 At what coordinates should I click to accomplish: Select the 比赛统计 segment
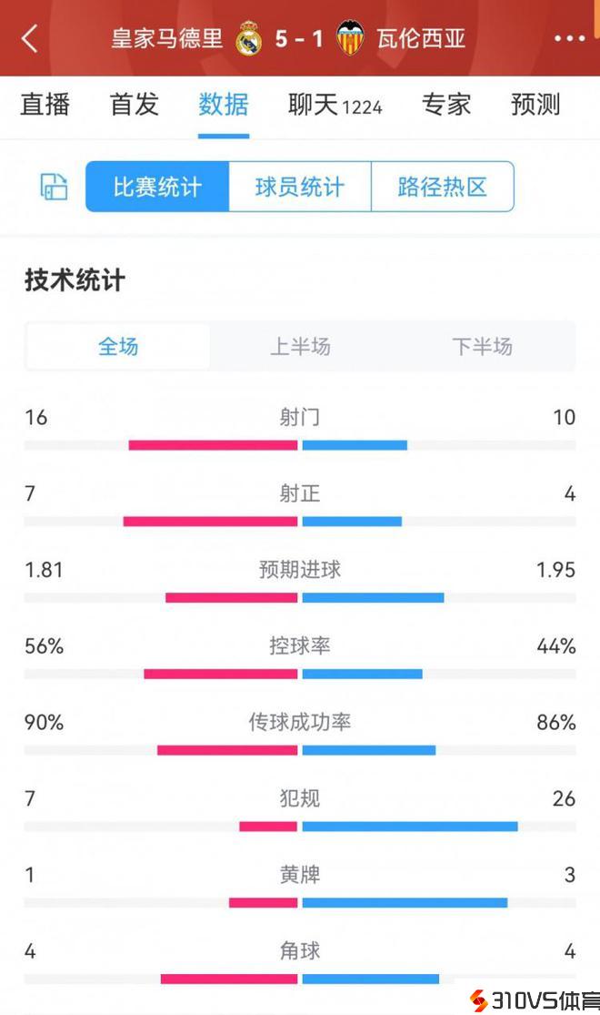(x=157, y=187)
